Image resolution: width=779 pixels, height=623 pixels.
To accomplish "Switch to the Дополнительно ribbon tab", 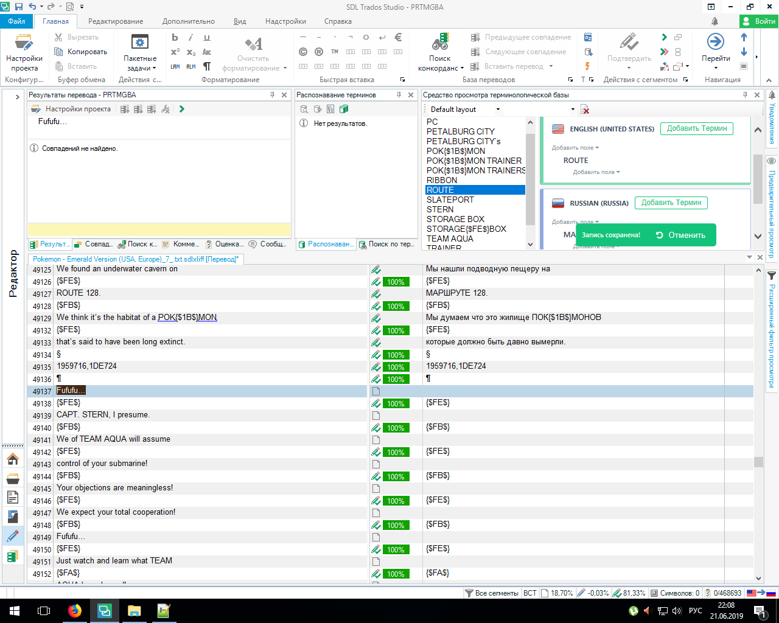I will pos(189,21).
